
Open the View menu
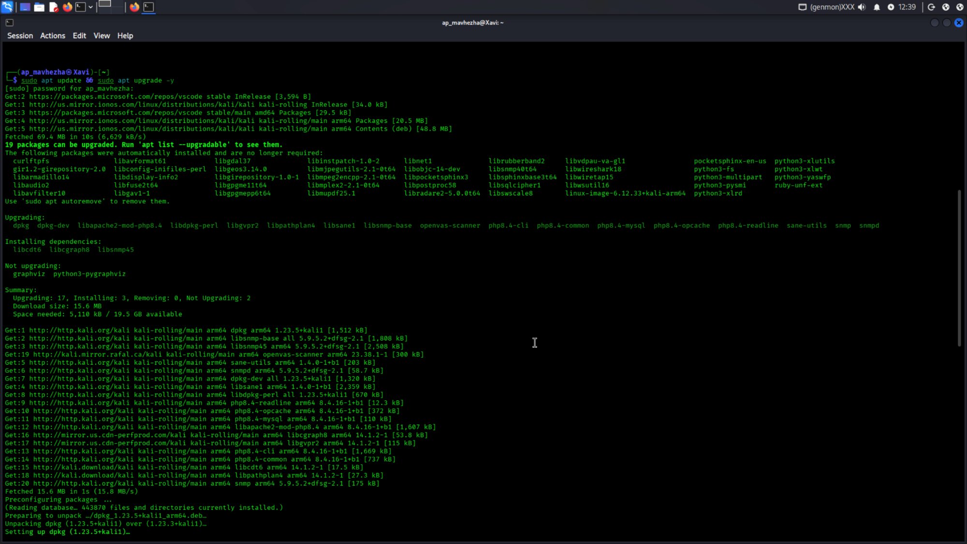click(102, 36)
